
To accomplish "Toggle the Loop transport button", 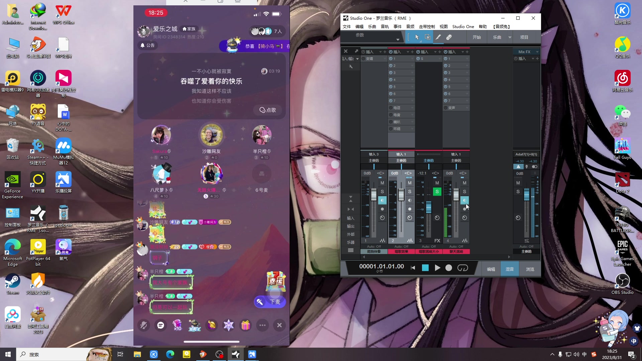I will [x=462, y=268].
